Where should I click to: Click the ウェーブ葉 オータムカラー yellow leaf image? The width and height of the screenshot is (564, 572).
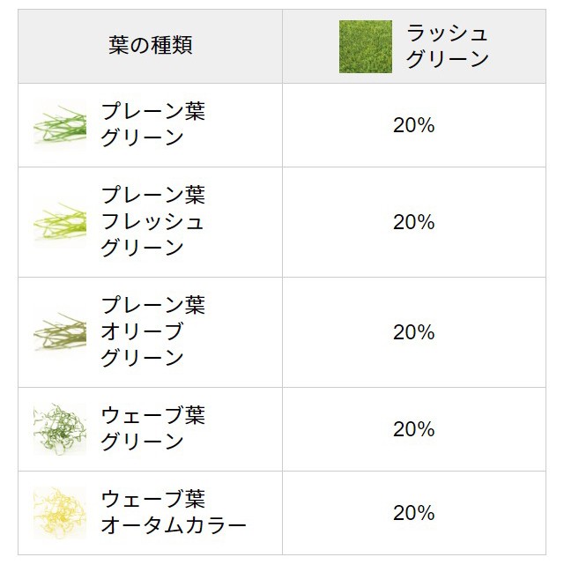(60, 513)
